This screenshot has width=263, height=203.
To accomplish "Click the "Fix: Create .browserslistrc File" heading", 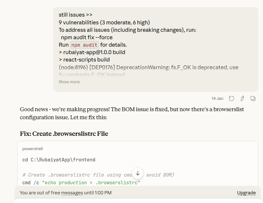I will [x=64, y=134].
